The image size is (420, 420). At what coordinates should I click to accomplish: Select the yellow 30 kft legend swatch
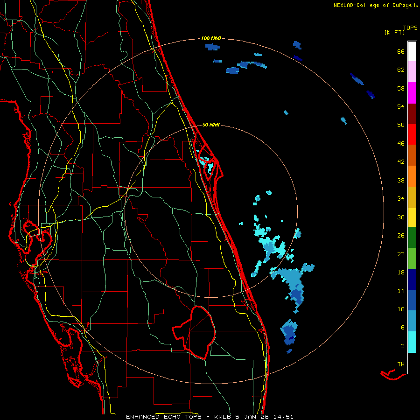point(412,217)
